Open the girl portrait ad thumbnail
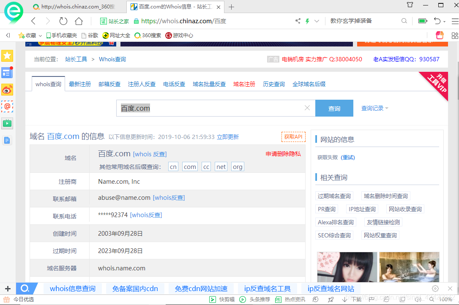This screenshot has height=305, width=459. pyautogui.click(x=347, y=267)
